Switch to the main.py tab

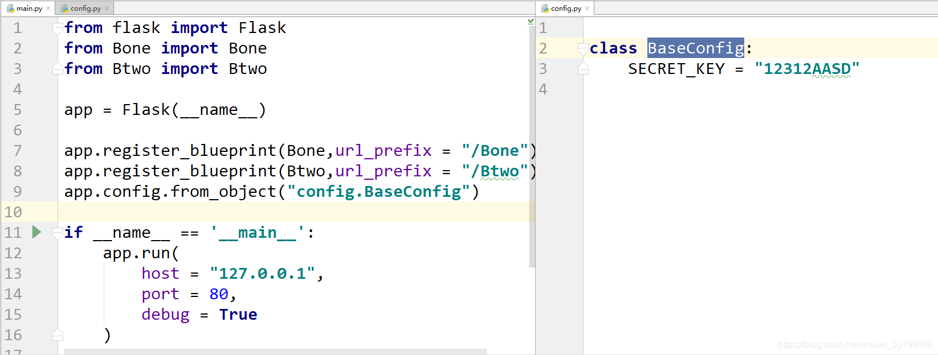click(27, 8)
